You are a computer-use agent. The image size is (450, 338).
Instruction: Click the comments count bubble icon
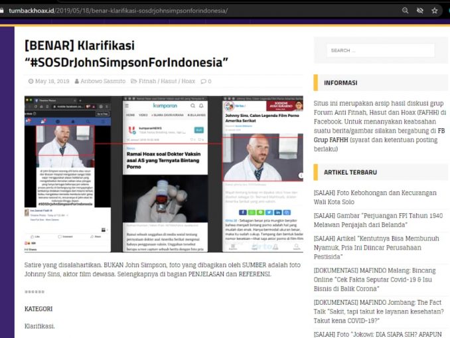point(204,81)
